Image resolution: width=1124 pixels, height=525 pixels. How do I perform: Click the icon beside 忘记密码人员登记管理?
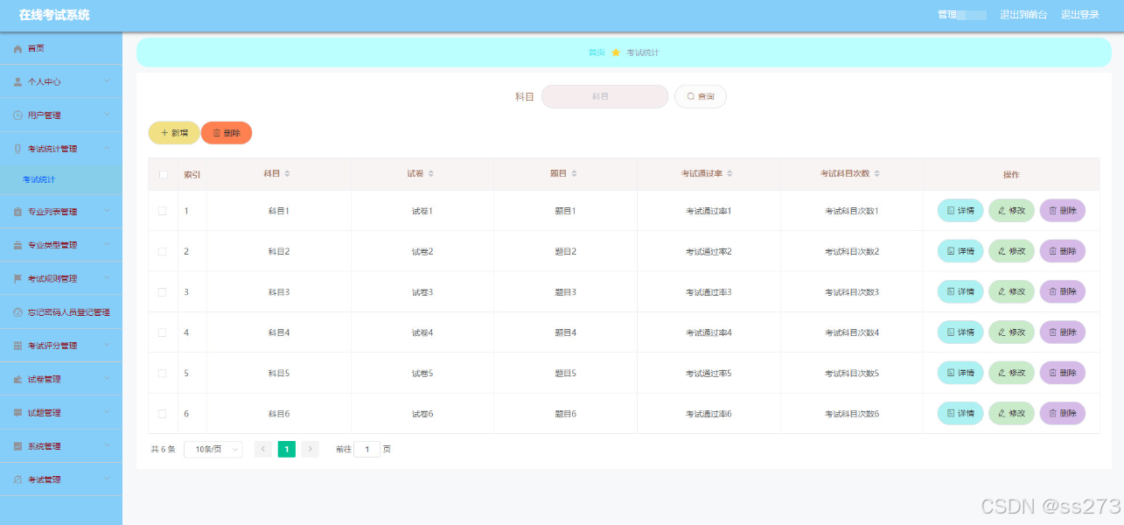click(x=17, y=312)
